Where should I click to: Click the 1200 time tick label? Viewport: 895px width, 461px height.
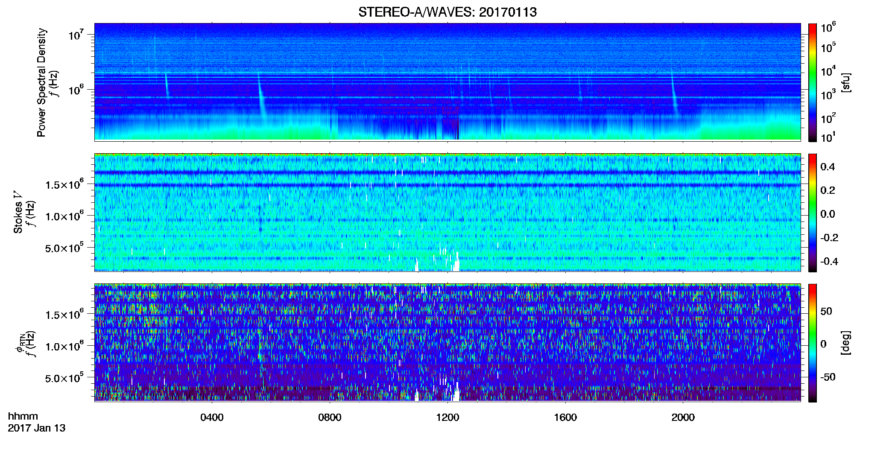(x=447, y=417)
